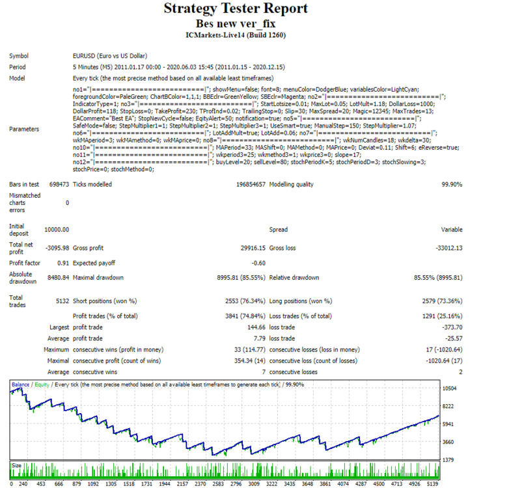Click the Parameters label

click(24, 129)
